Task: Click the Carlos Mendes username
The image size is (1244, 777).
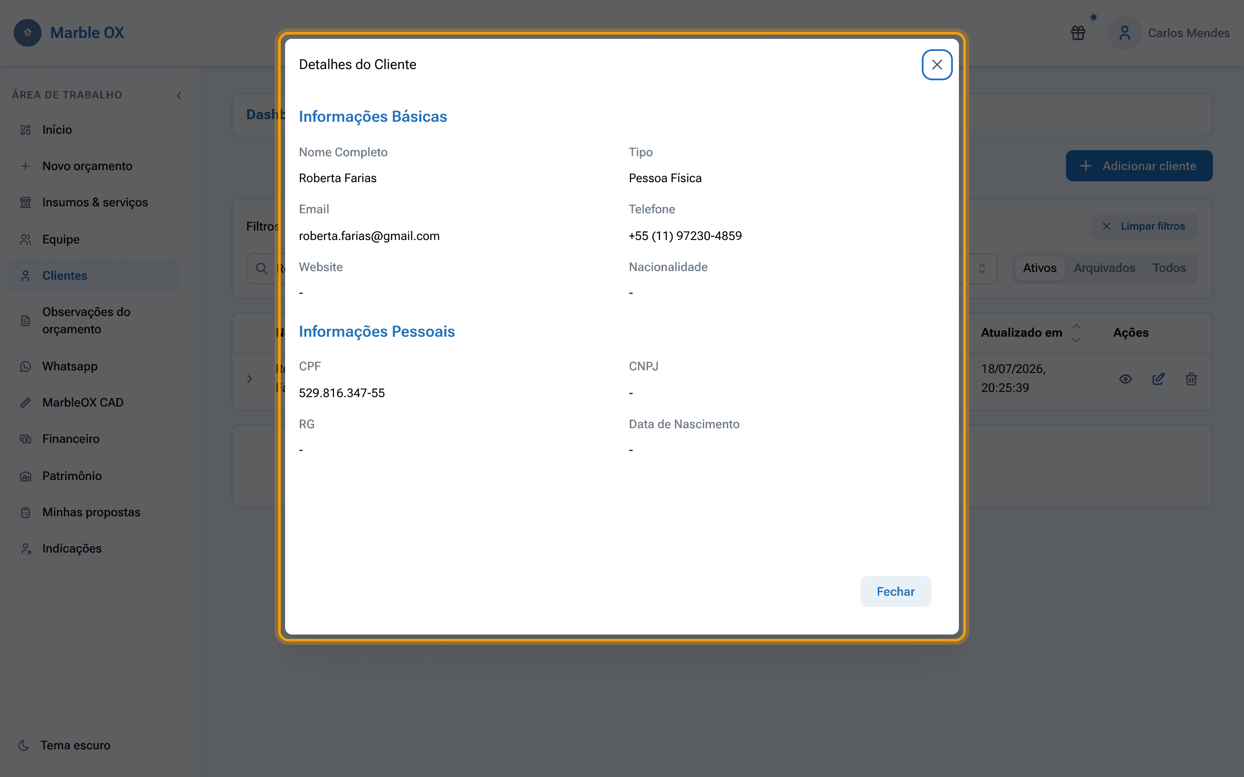Action: (1188, 33)
